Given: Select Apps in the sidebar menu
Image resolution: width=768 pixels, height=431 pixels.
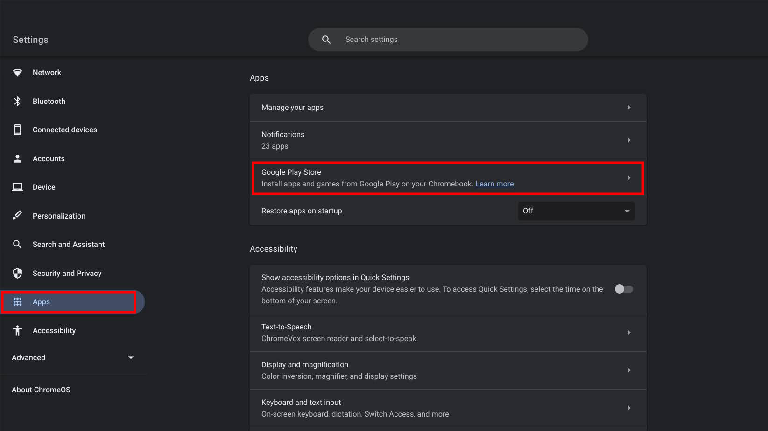Looking at the screenshot, I should (41, 302).
